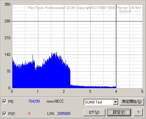Viewport: 146px width, 119px height.
Task: Open the ログ(V) log button
Action: (x=94, y=112)
